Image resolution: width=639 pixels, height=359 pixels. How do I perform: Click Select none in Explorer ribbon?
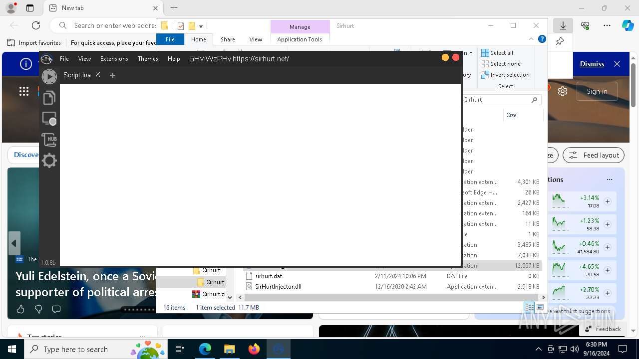tap(501, 64)
